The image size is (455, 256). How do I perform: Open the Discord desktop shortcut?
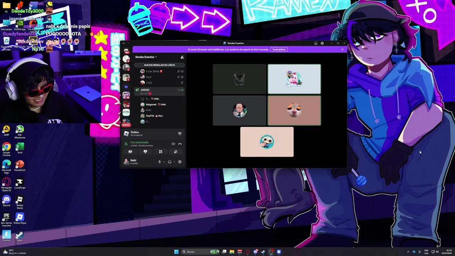pos(6,201)
